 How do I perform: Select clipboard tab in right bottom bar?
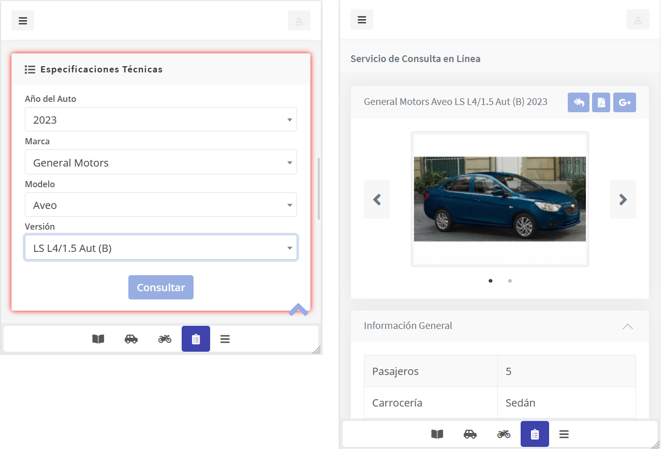point(535,434)
